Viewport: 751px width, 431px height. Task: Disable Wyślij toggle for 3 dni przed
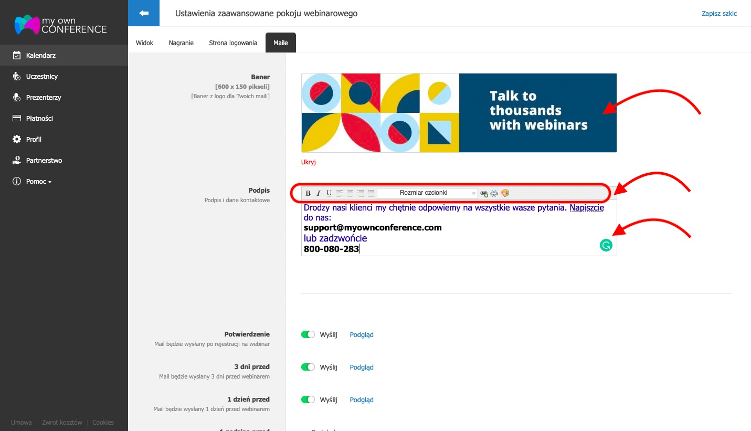308,367
